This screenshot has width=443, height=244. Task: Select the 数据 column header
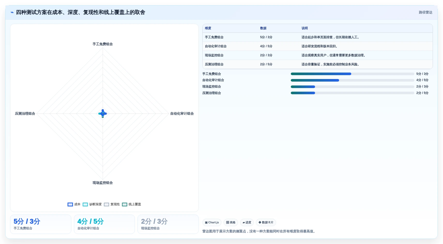click(263, 28)
